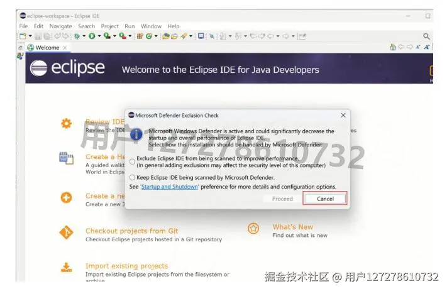Expand the Debug configurations dropdown arrow

(84, 36)
